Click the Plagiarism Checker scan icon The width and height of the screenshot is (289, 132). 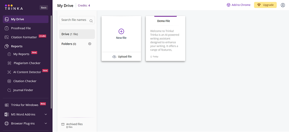pos(9,63)
